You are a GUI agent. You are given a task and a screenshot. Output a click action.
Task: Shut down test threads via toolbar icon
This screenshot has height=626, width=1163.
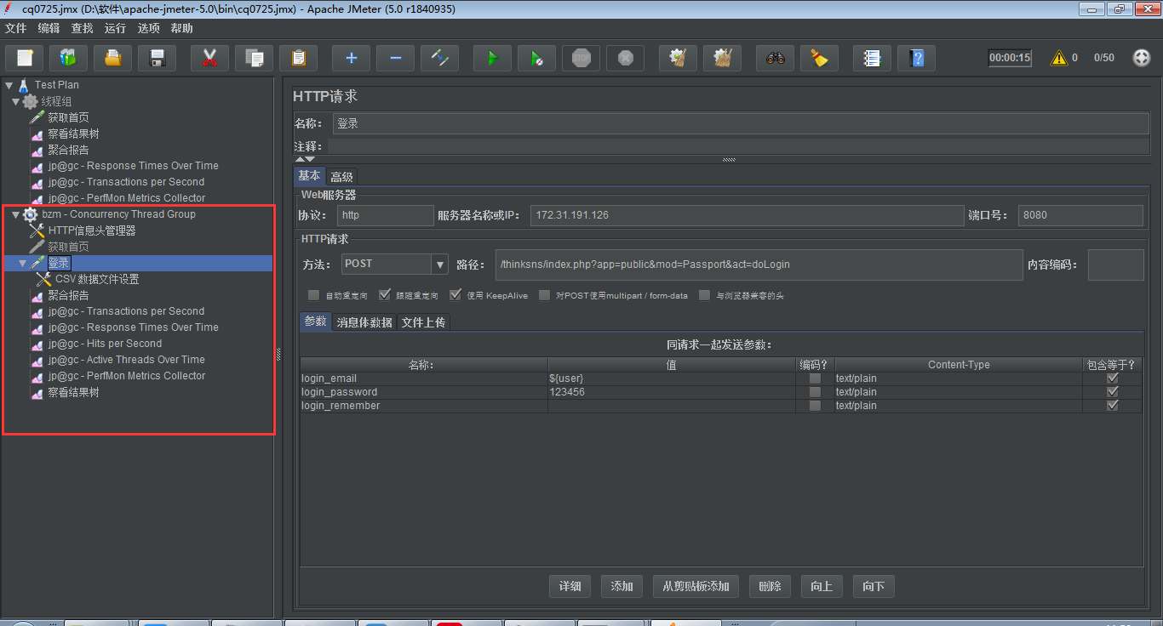click(x=625, y=58)
